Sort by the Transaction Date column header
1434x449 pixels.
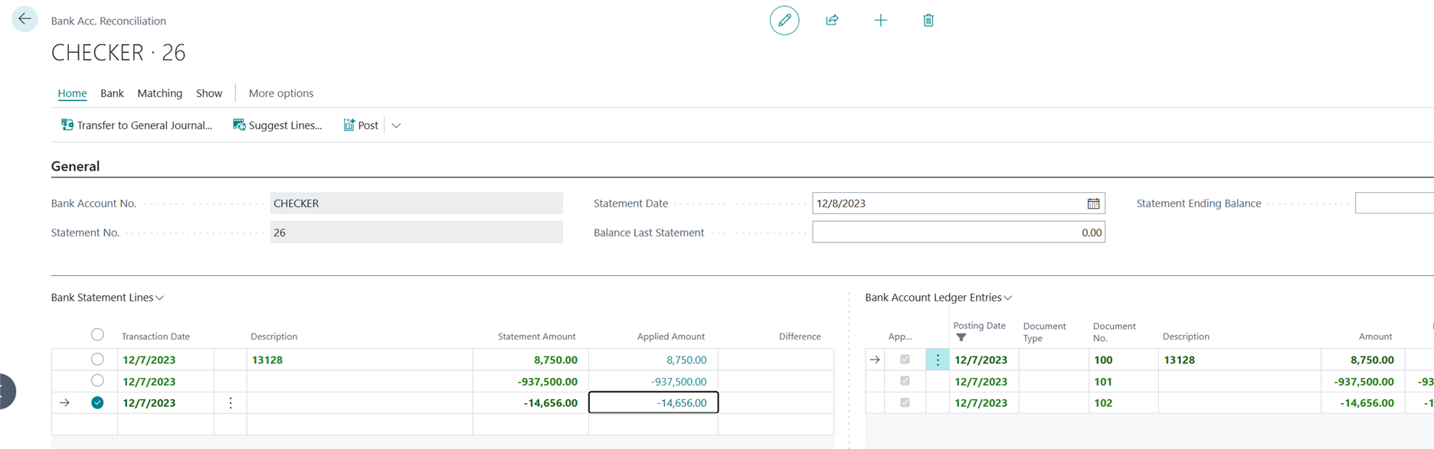pos(156,337)
